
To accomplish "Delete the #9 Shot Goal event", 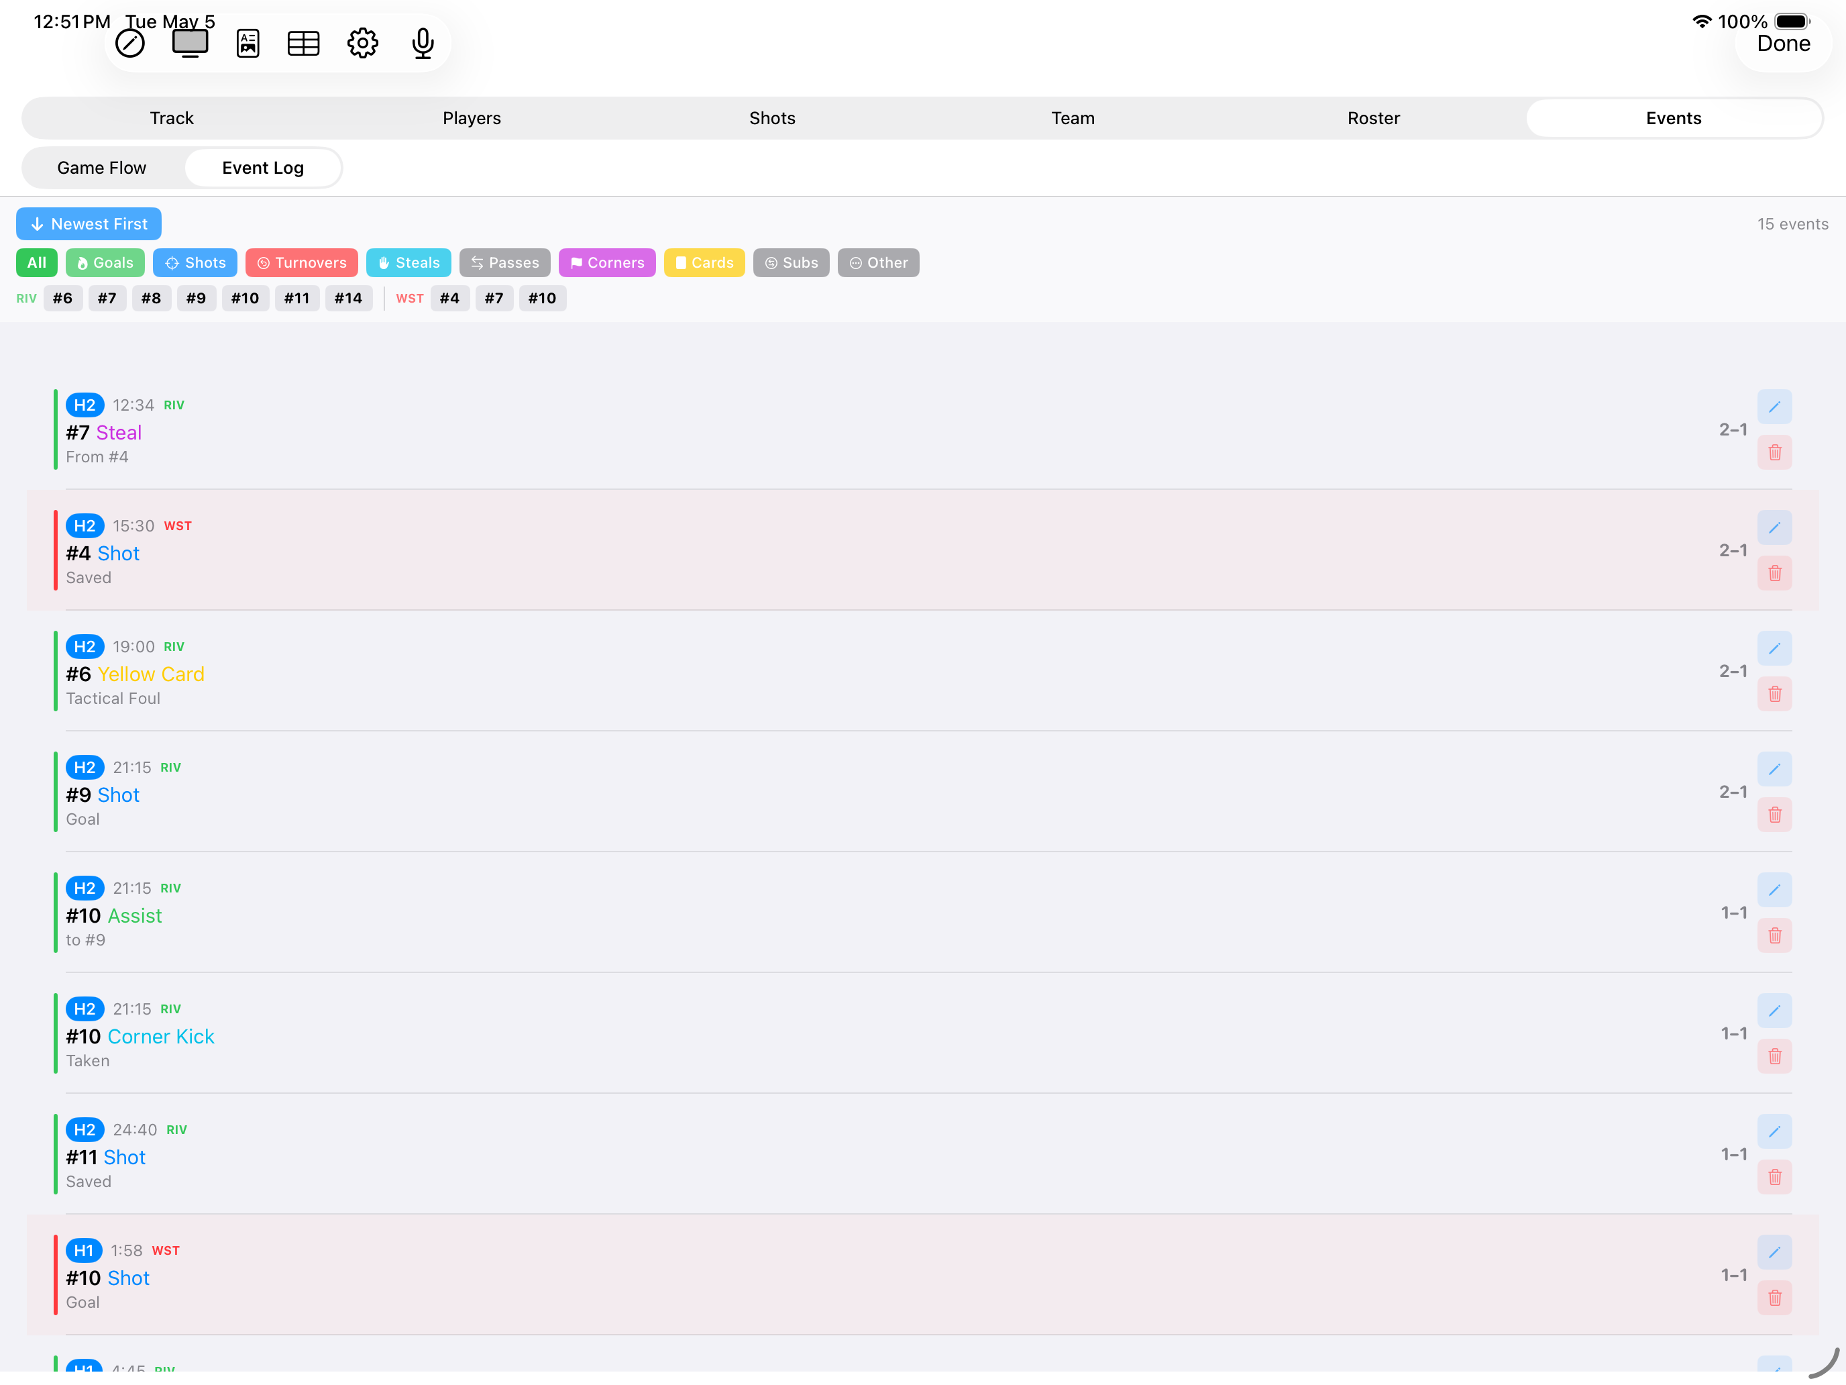I will [x=1774, y=815].
